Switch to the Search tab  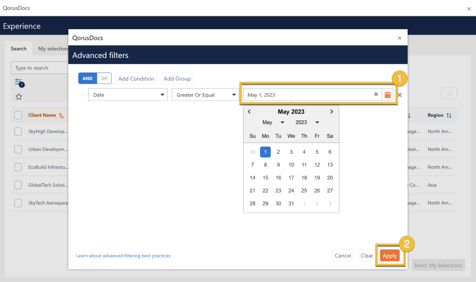pos(19,48)
